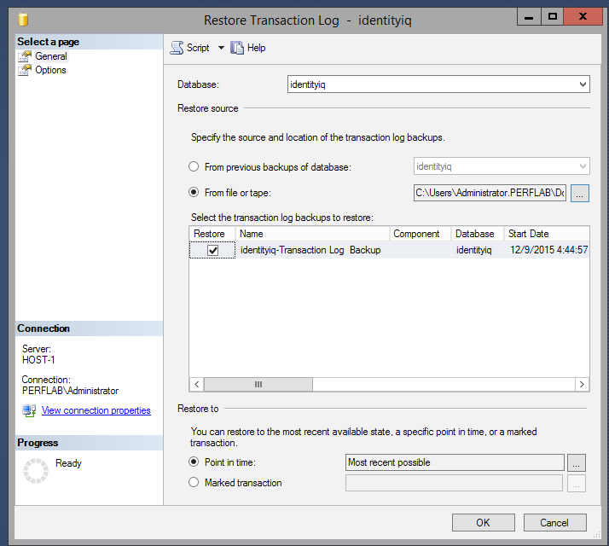The height and width of the screenshot is (546, 609).
Task: Select From file or tape radio
Action: coord(194,192)
